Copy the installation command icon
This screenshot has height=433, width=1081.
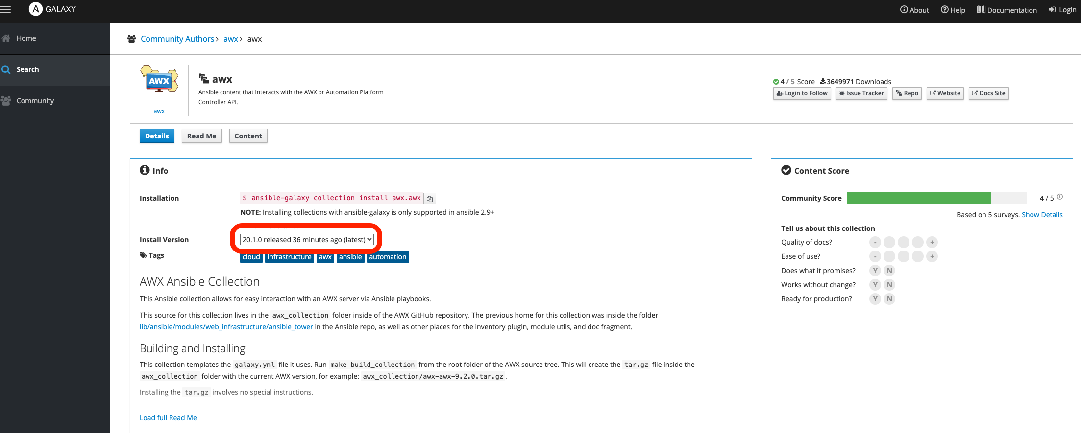click(430, 199)
